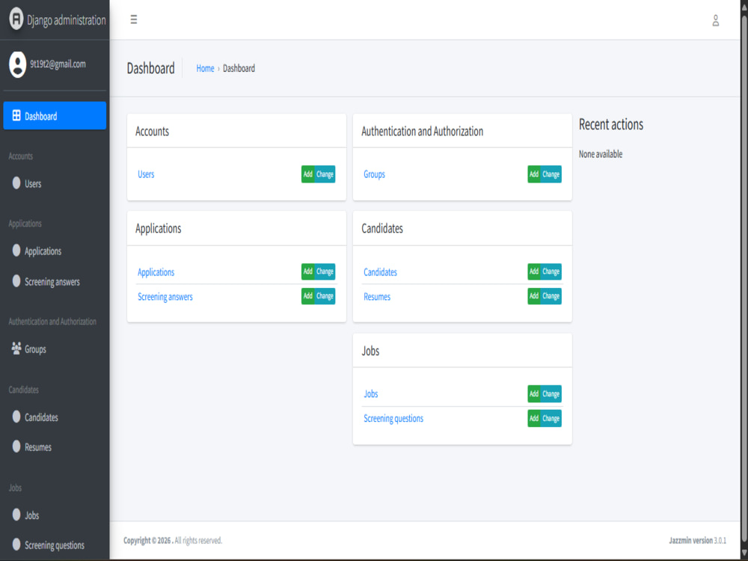Click Change button for Screening questions
This screenshot has width=748, height=561.
(x=551, y=418)
